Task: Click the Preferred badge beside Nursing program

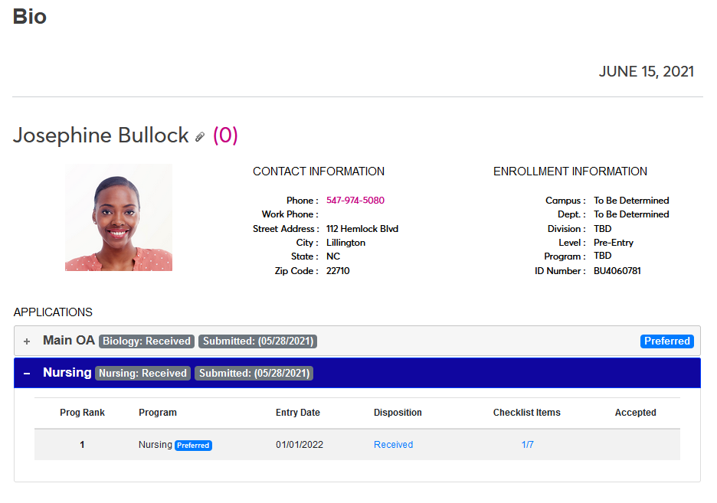Action: (x=193, y=444)
